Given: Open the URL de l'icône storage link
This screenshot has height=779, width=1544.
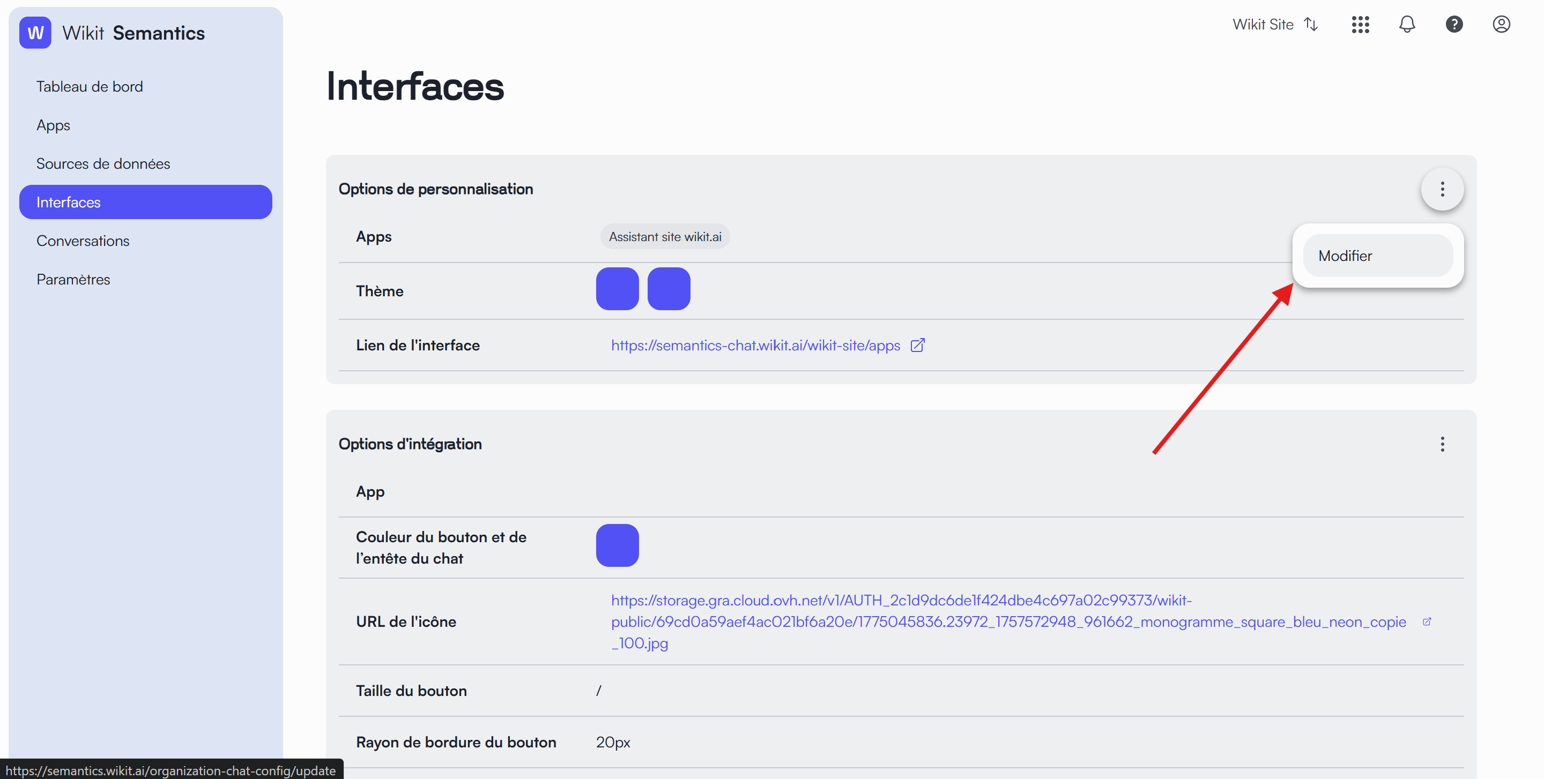Looking at the screenshot, I should click(1008, 621).
